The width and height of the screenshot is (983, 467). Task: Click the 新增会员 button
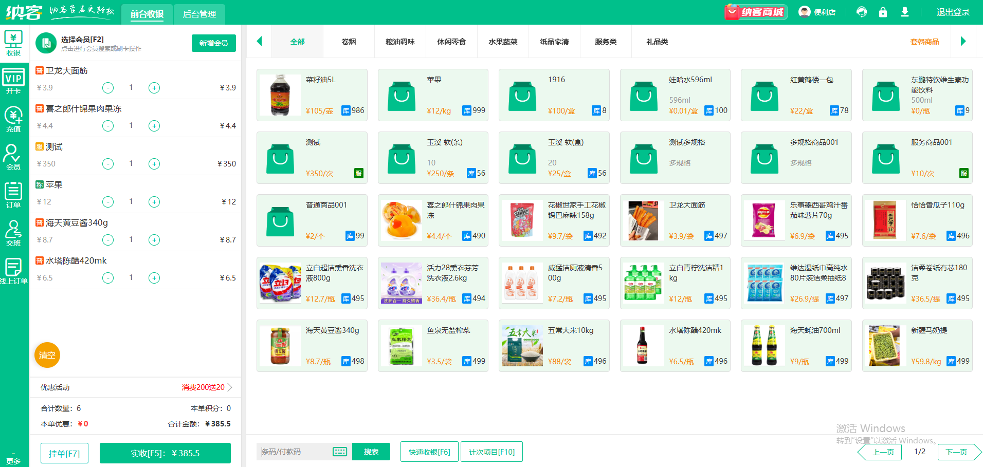(213, 43)
